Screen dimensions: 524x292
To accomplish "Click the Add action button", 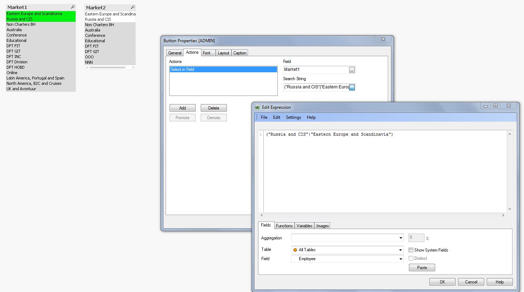I will pos(182,108).
